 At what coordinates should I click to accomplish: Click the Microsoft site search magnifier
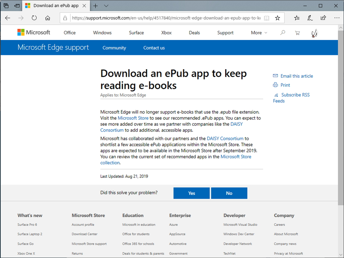pyautogui.click(x=283, y=33)
